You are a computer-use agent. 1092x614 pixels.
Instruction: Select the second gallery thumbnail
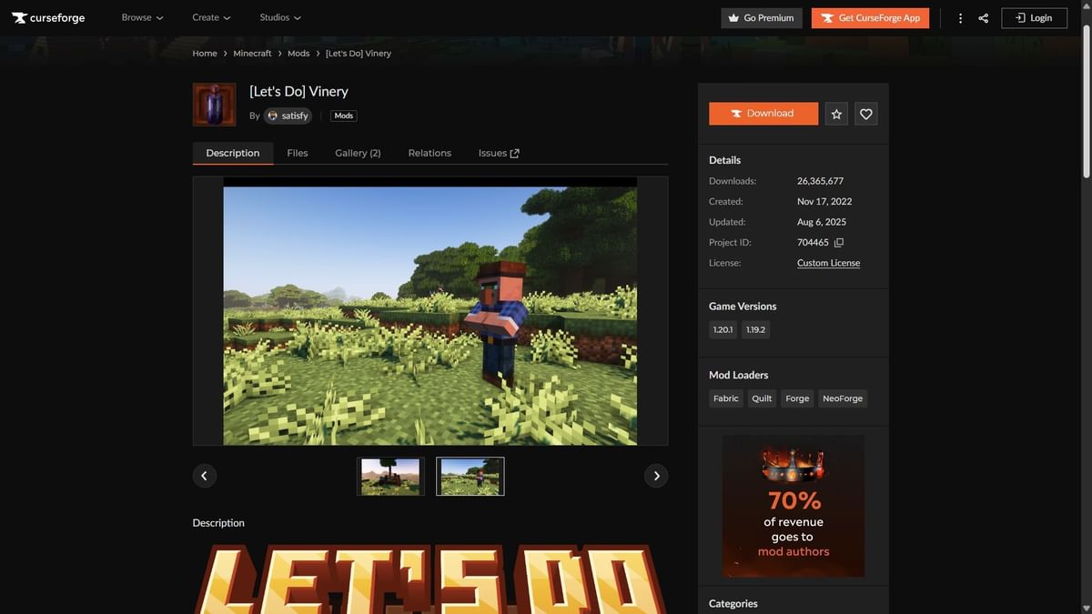[x=470, y=475]
